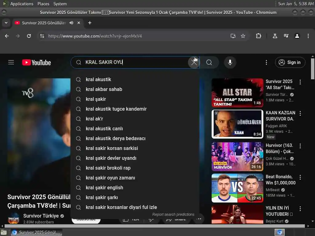Go to YouTube home via logo
Screen dimensions: 315x236
click(x=36, y=62)
